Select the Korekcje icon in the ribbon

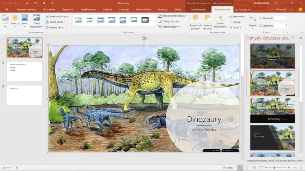coord(15,20)
